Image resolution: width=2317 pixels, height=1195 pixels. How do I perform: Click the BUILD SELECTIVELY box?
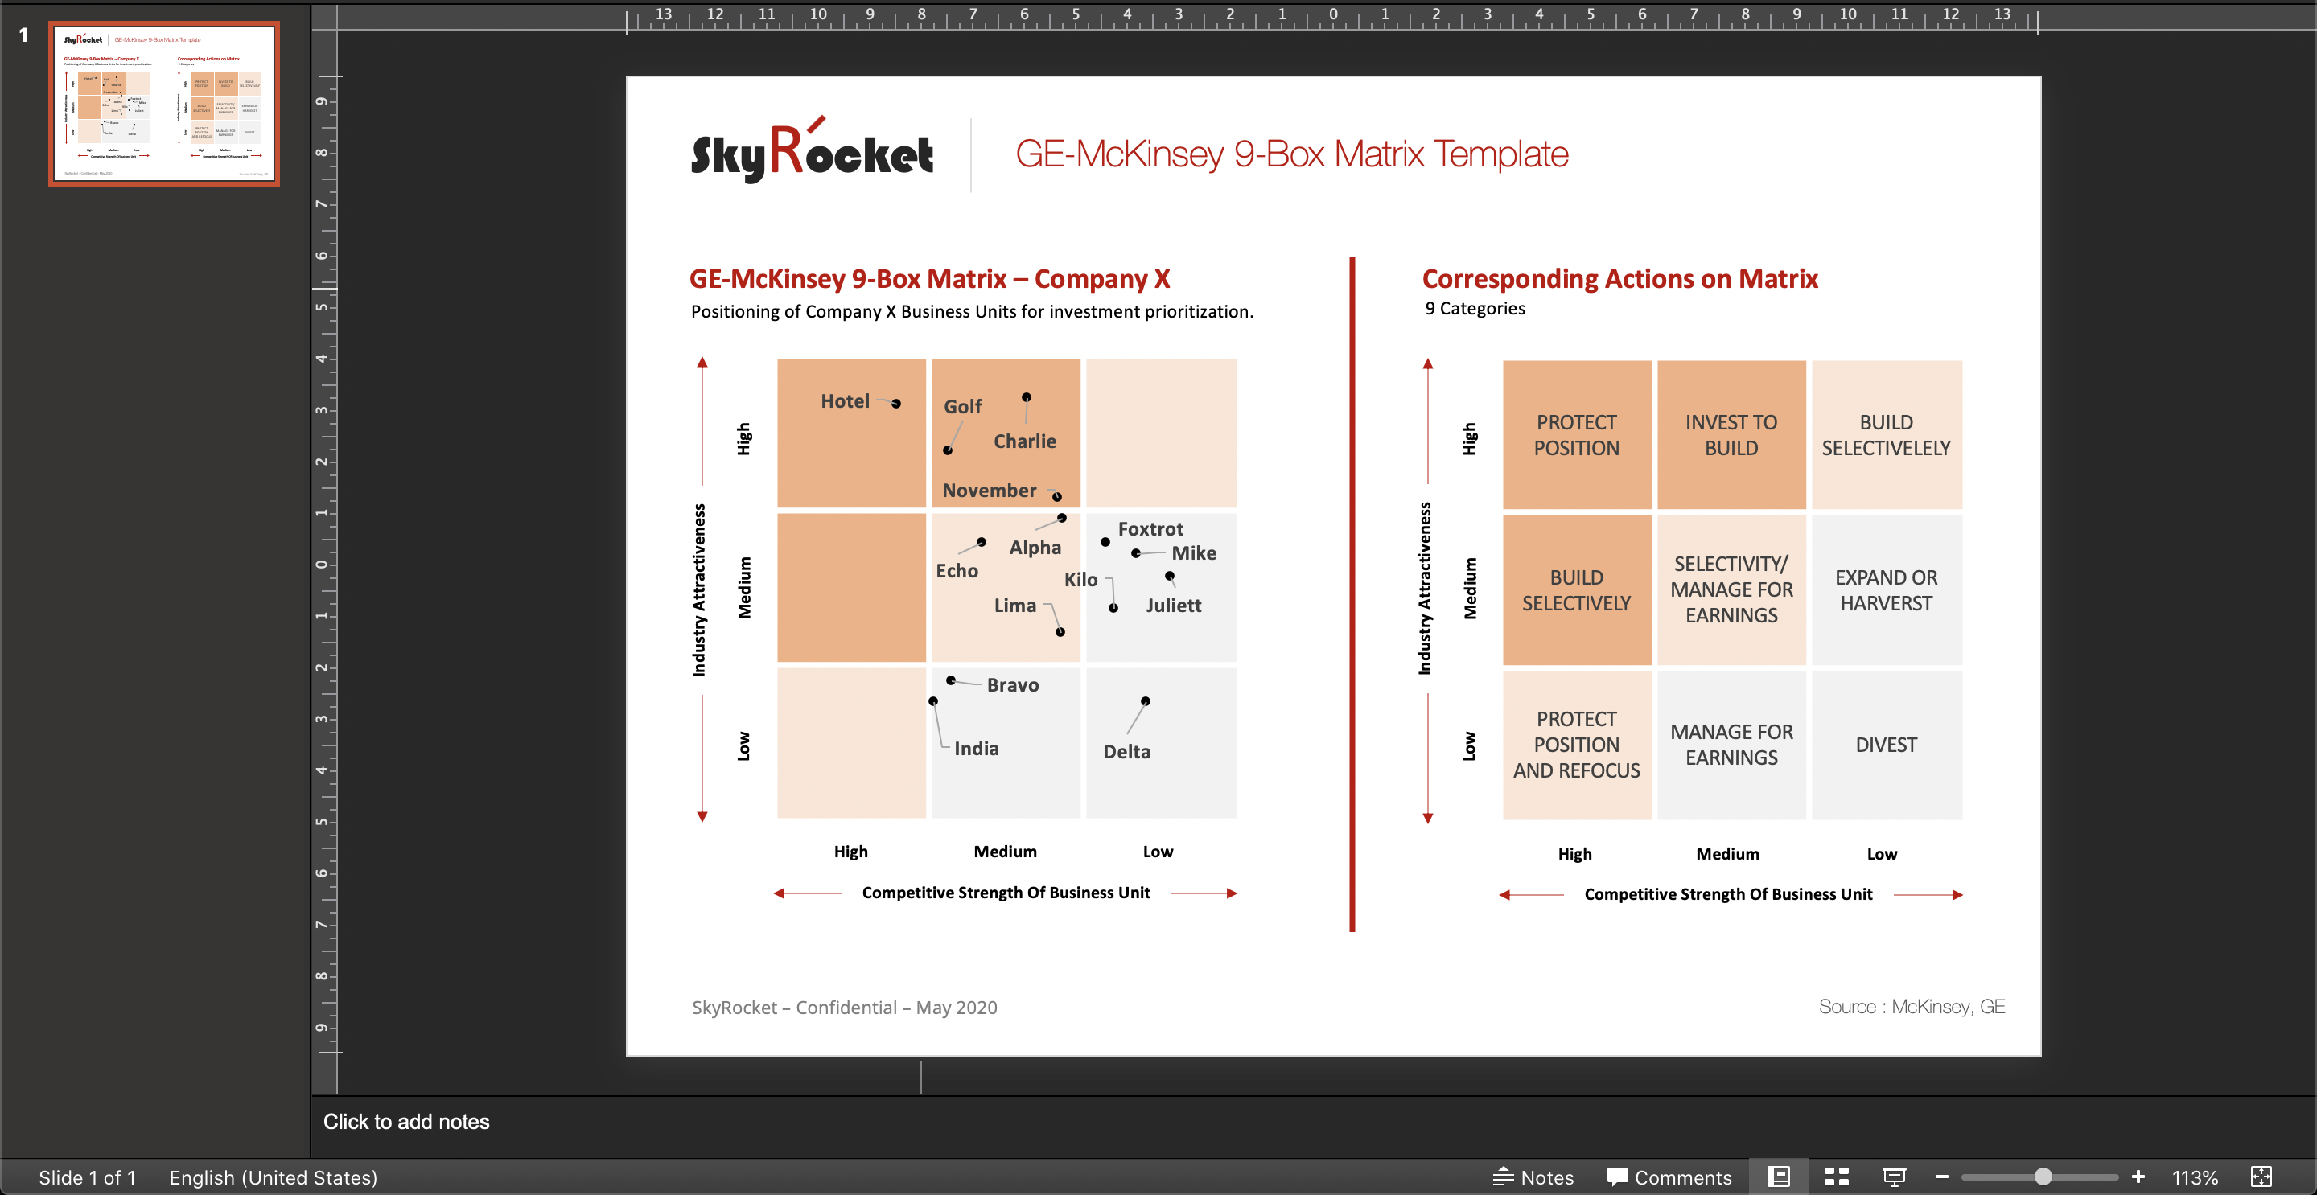pos(1577,589)
